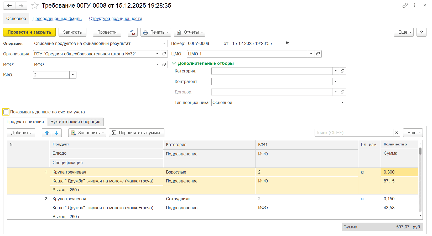Viewport: 432px width, 236px height.
Task: Click the Поиск search input field
Action: click(x=353, y=133)
